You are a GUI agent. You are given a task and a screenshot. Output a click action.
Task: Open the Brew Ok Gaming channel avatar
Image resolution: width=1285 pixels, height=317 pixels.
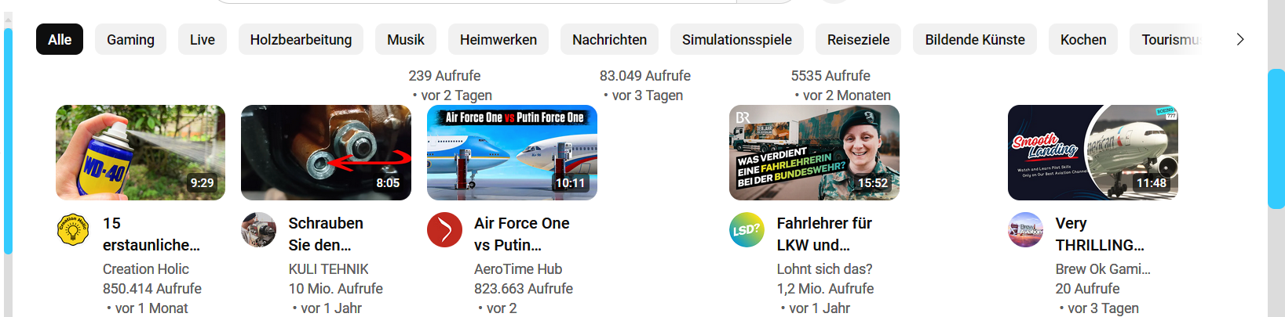(x=1025, y=230)
